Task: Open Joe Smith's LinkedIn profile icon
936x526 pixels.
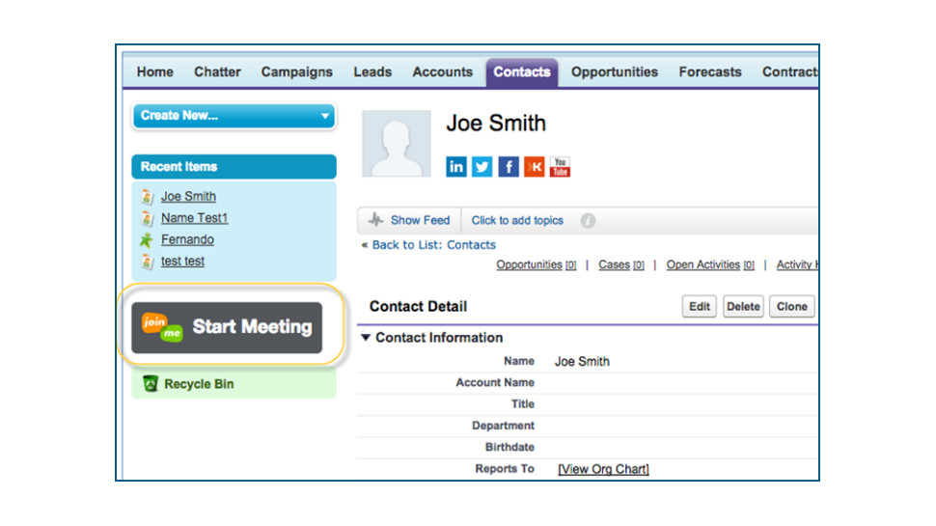Action: 456,167
